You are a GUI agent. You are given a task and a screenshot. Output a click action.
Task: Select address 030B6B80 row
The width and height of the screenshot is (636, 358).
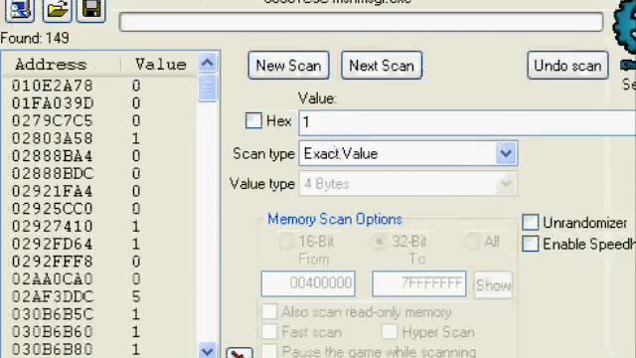pos(99,349)
